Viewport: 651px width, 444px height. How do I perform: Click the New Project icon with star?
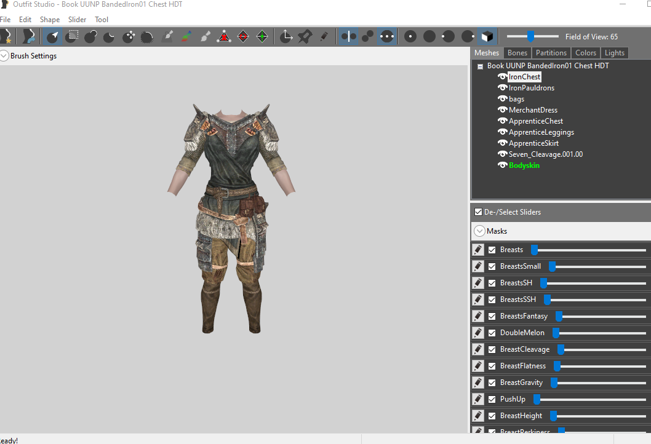click(6, 36)
